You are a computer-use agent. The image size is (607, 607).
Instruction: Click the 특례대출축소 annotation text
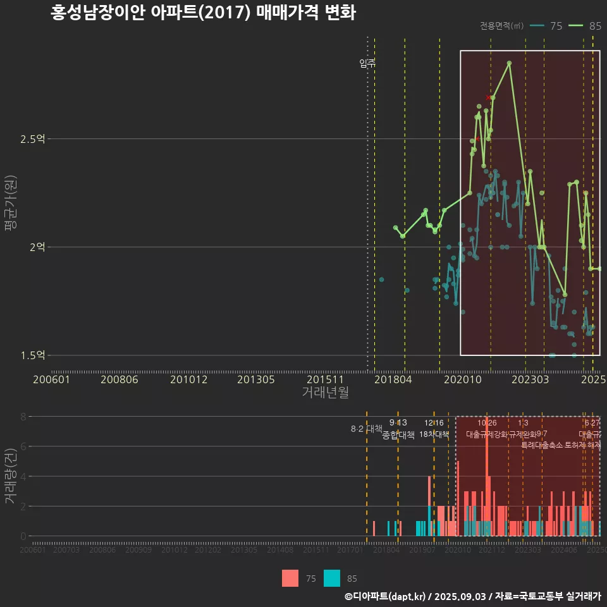542,445
